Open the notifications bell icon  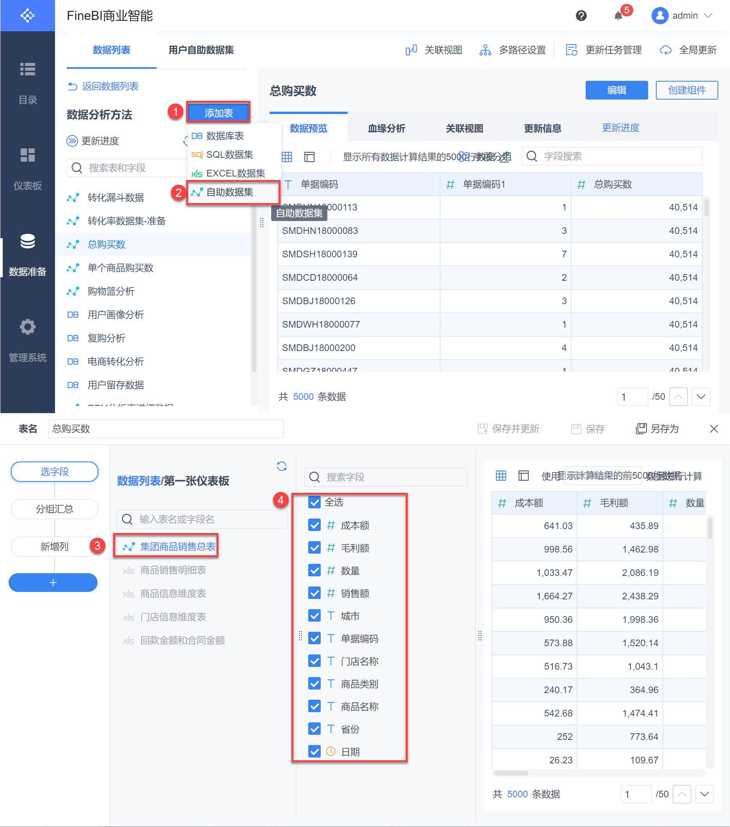pyautogui.click(x=618, y=16)
